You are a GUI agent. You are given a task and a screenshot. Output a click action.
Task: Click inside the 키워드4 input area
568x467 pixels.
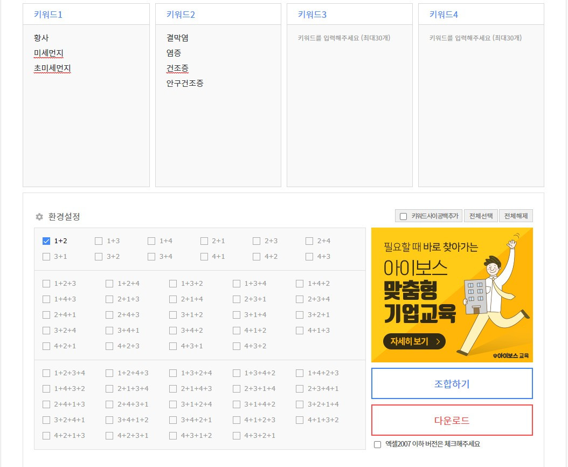[x=481, y=106]
